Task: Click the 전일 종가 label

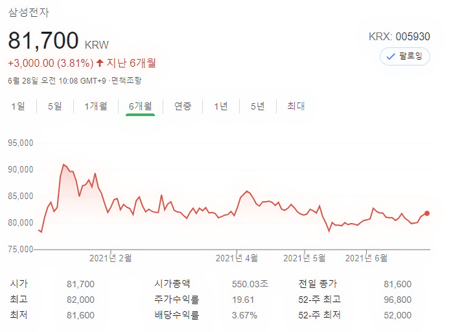Action: coord(318,283)
